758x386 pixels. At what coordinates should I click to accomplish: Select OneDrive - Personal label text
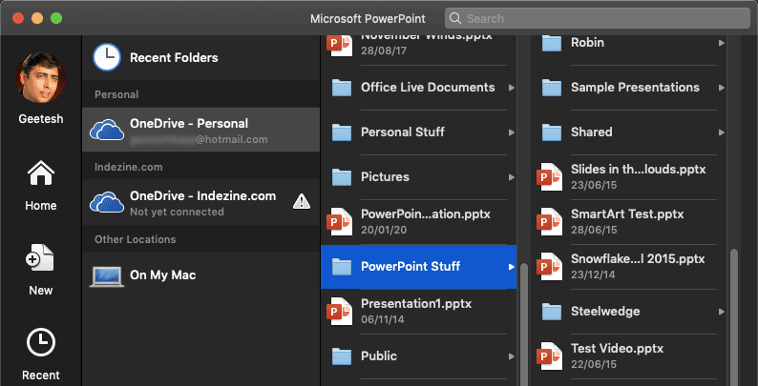point(189,124)
